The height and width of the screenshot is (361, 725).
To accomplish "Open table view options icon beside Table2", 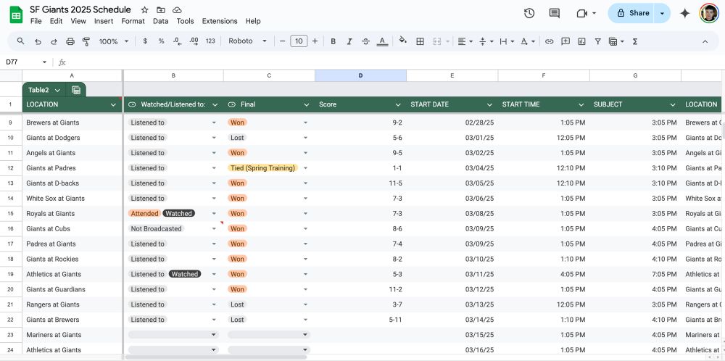I will (x=76, y=90).
